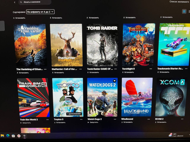Open three-dots menu for Train Sim World 2
The image size is (190, 142).
(x=47, y=120)
